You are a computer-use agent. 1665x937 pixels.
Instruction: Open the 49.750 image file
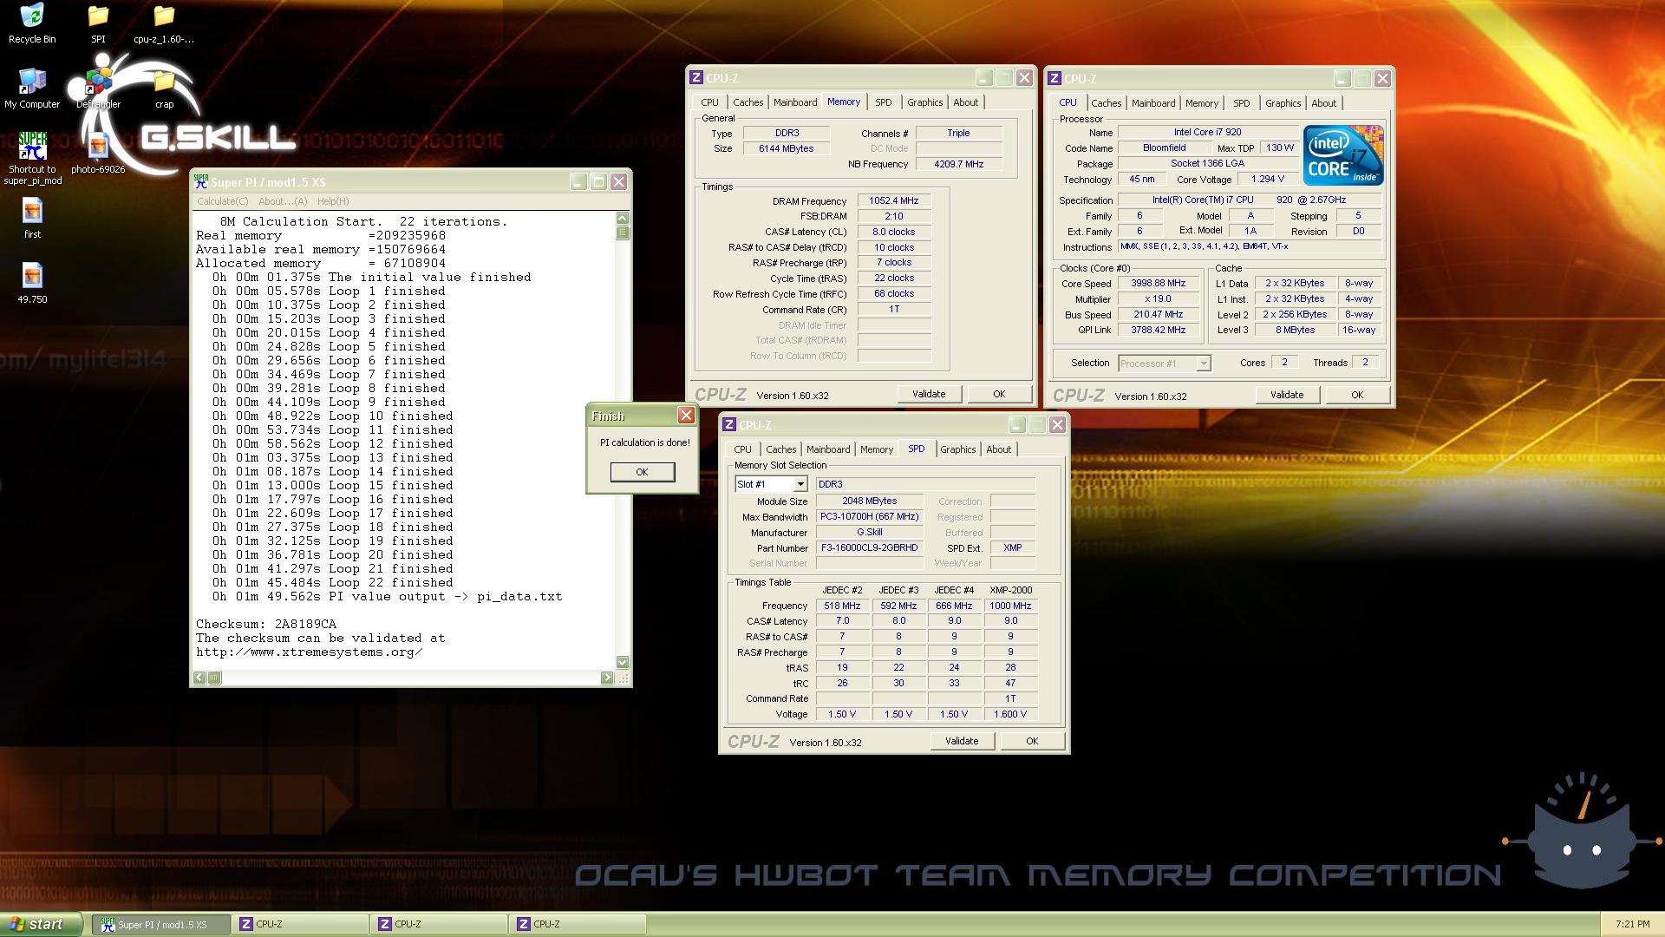pos(32,284)
